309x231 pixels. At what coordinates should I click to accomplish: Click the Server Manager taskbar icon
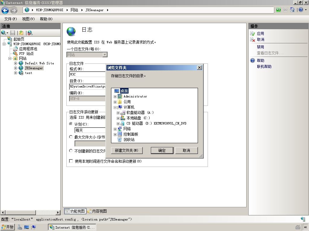(x=20, y=227)
